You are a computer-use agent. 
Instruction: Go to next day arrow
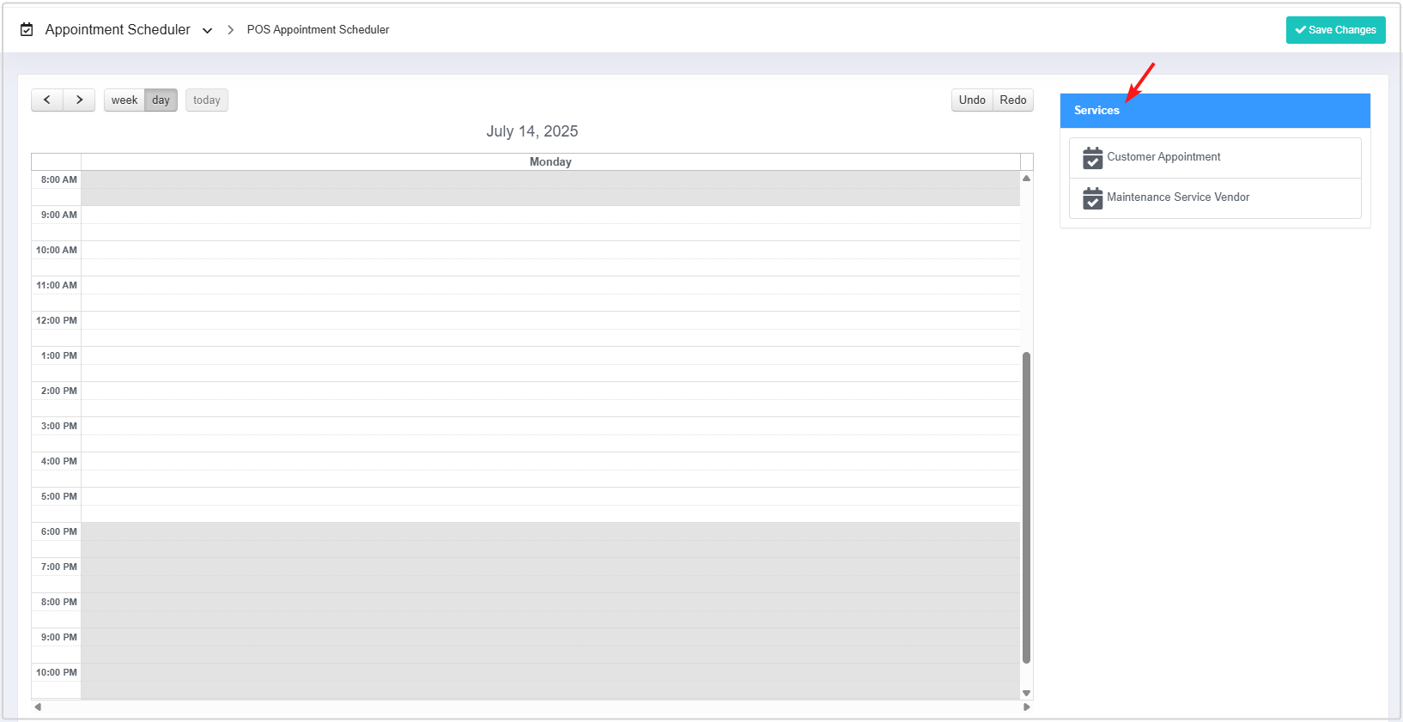[x=79, y=100]
